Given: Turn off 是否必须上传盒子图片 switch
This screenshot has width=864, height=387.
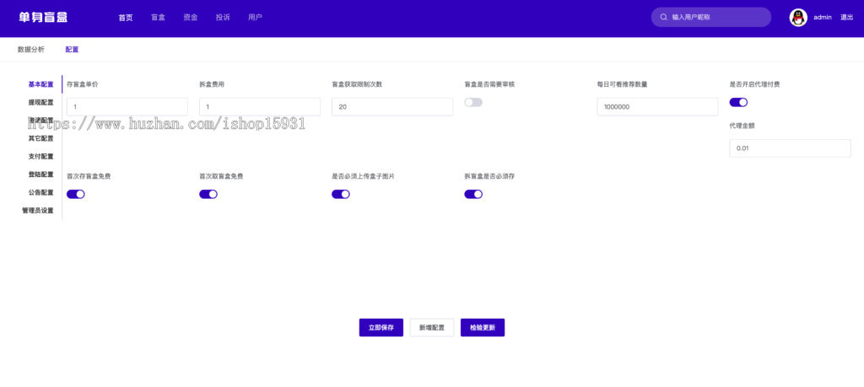Looking at the screenshot, I should 341,194.
